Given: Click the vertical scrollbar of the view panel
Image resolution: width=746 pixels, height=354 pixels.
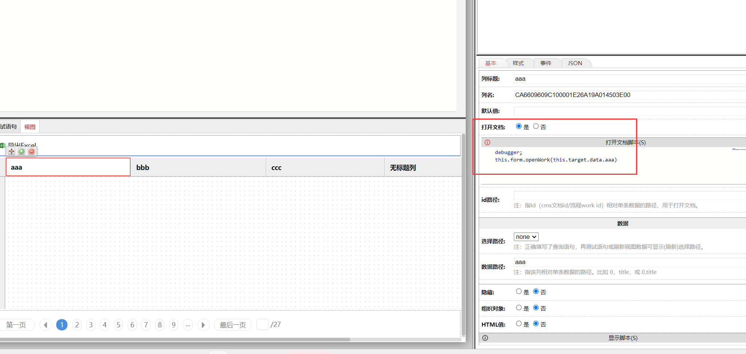Looking at the screenshot, I should point(463,235).
